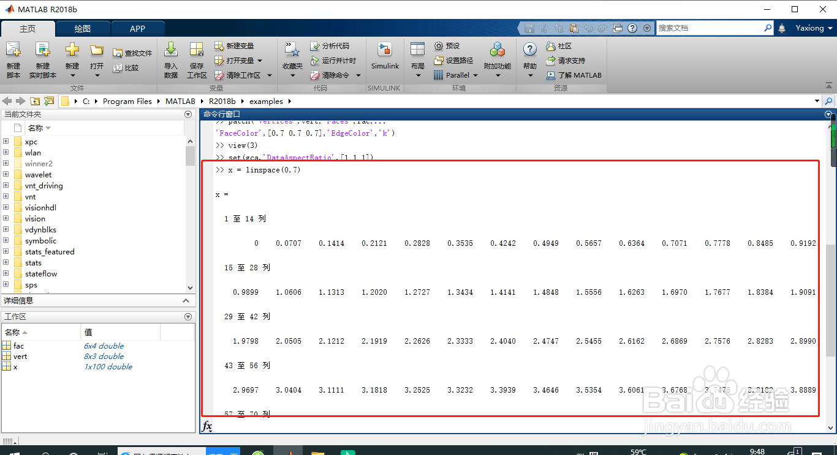Expand the vision folder node
Viewport: 837px width, 455px height.
coord(6,218)
